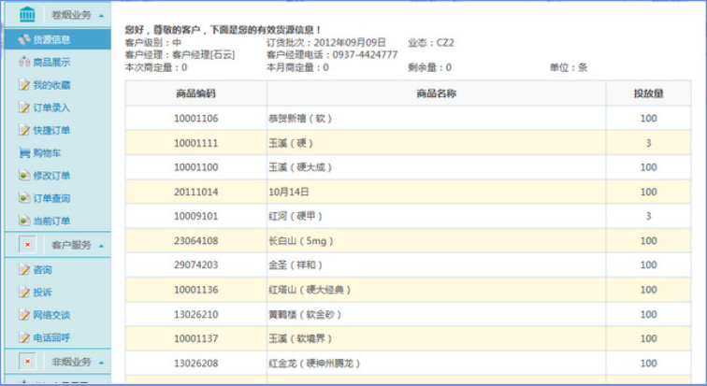This screenshot has width=707, height=386.
Task: Select the 10月14日 product name
Action: (x=289, y=192)
